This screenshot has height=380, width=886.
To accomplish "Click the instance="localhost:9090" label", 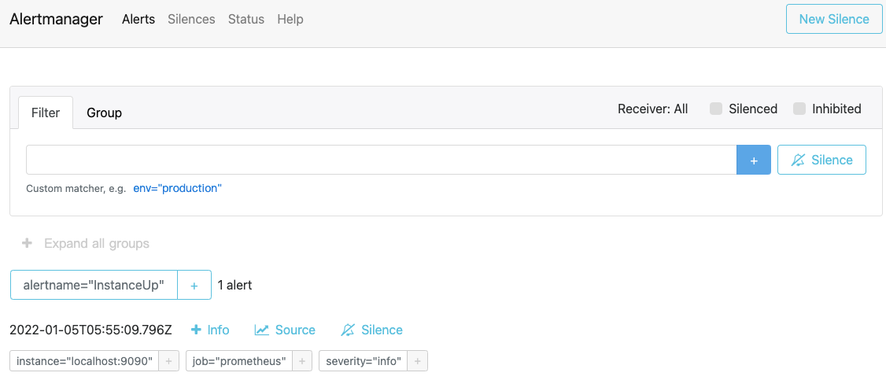I will [x=85, y=361].
